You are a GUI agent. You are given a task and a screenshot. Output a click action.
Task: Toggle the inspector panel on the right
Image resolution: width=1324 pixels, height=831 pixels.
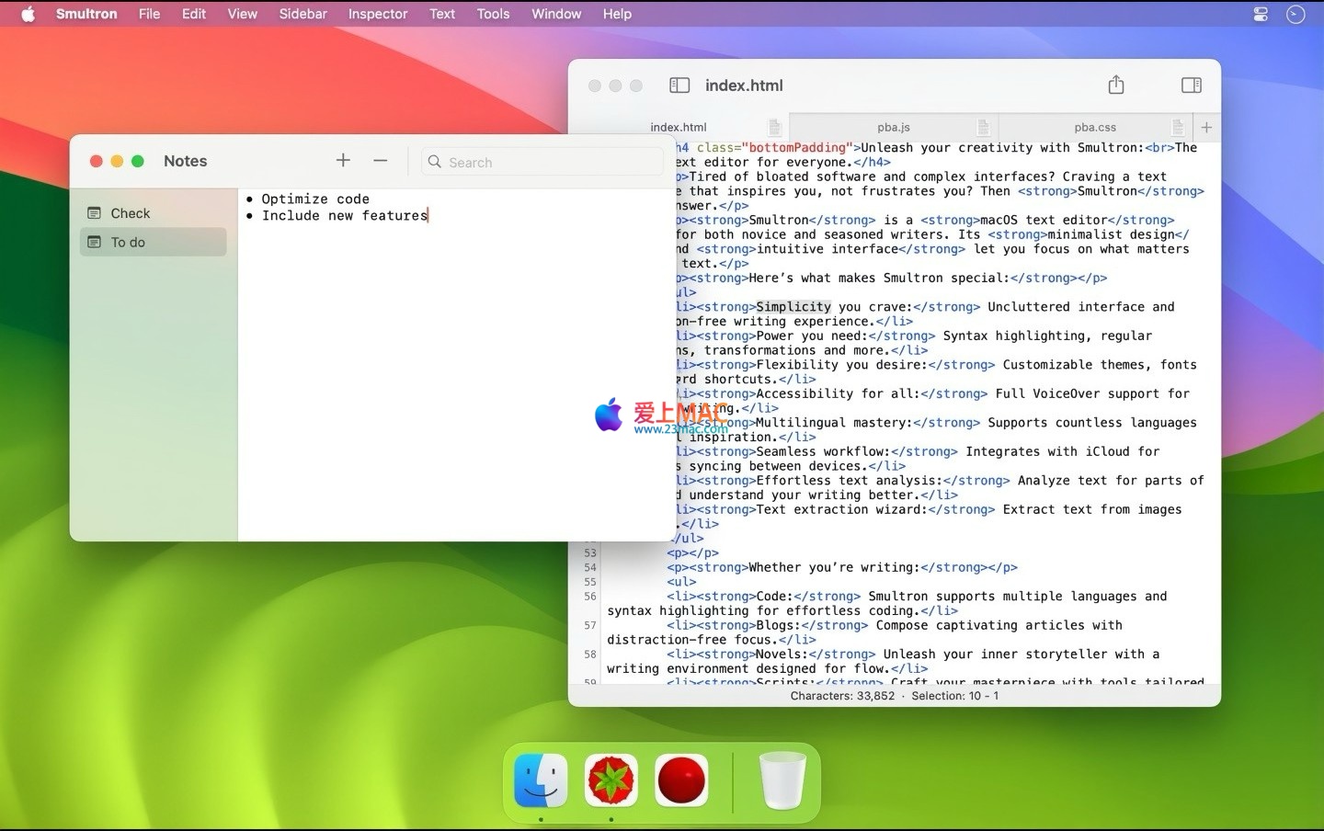pyautogui.click(x=1191, y=85)
